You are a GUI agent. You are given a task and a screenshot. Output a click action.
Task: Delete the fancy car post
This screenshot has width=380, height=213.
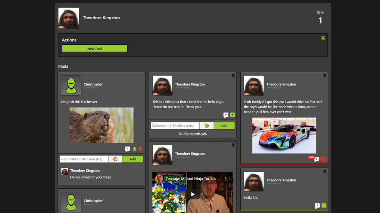tap(324, 76)
